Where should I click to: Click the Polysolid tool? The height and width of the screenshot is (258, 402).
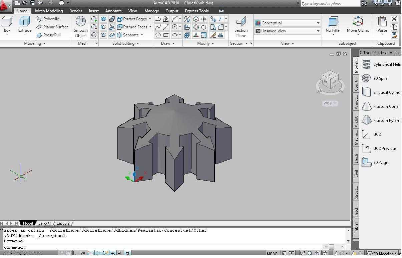click(48, 19)
